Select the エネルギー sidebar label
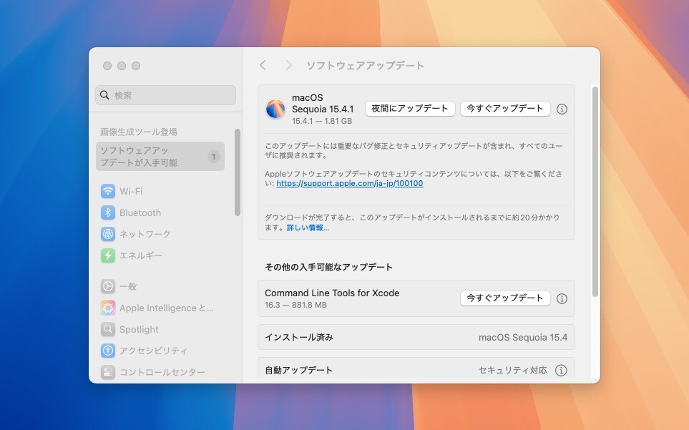Screen dimensions: 689x430 coord(141,255)
